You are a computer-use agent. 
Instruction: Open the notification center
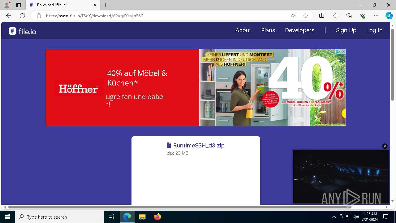386,217
